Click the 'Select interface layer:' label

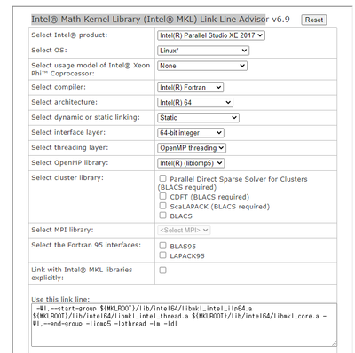click(x=68, y=132)
